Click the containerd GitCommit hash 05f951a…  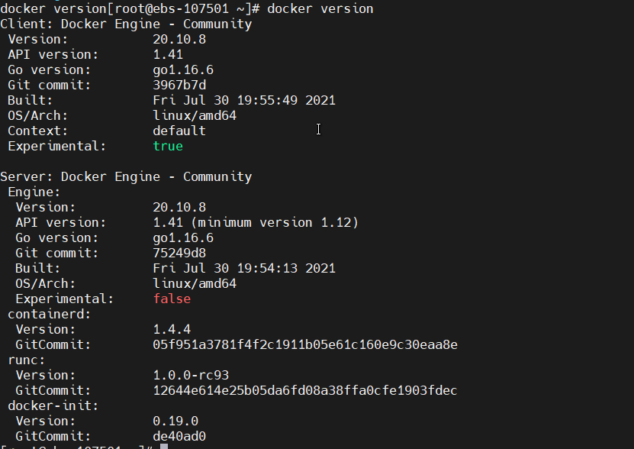pyautogui.click(x=305, y=345)
